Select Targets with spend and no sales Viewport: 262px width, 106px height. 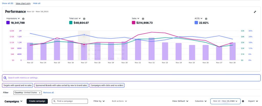click(x=17, y=85)
